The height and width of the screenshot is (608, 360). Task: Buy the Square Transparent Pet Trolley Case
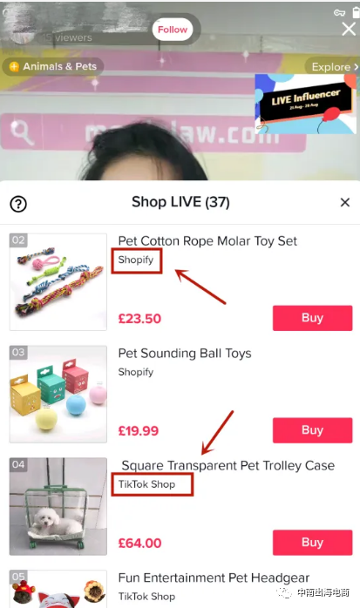click(312, 542)
